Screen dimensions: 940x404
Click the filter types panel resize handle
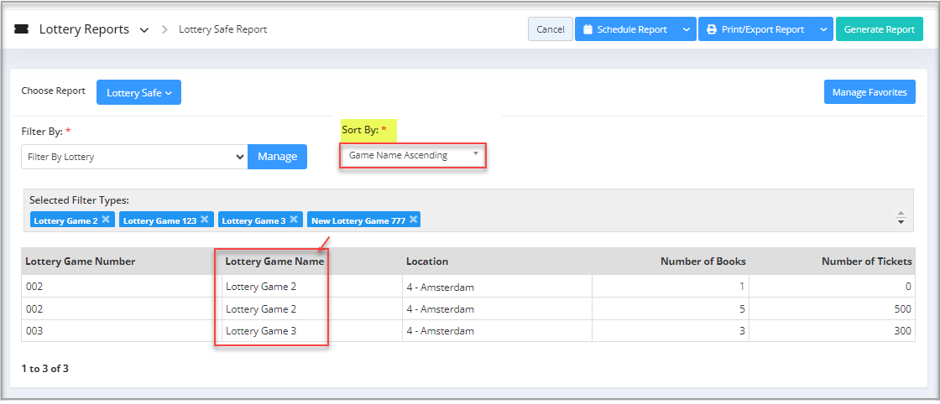(901, 218)
